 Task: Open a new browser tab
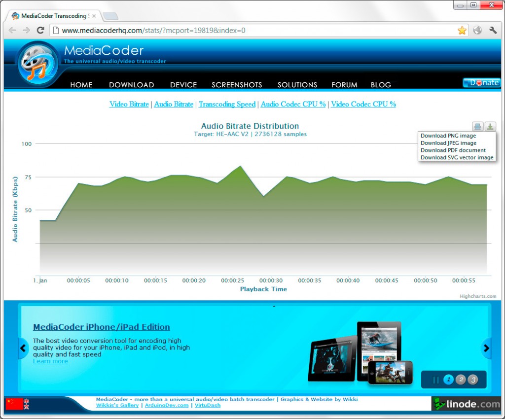click(110, 16)
